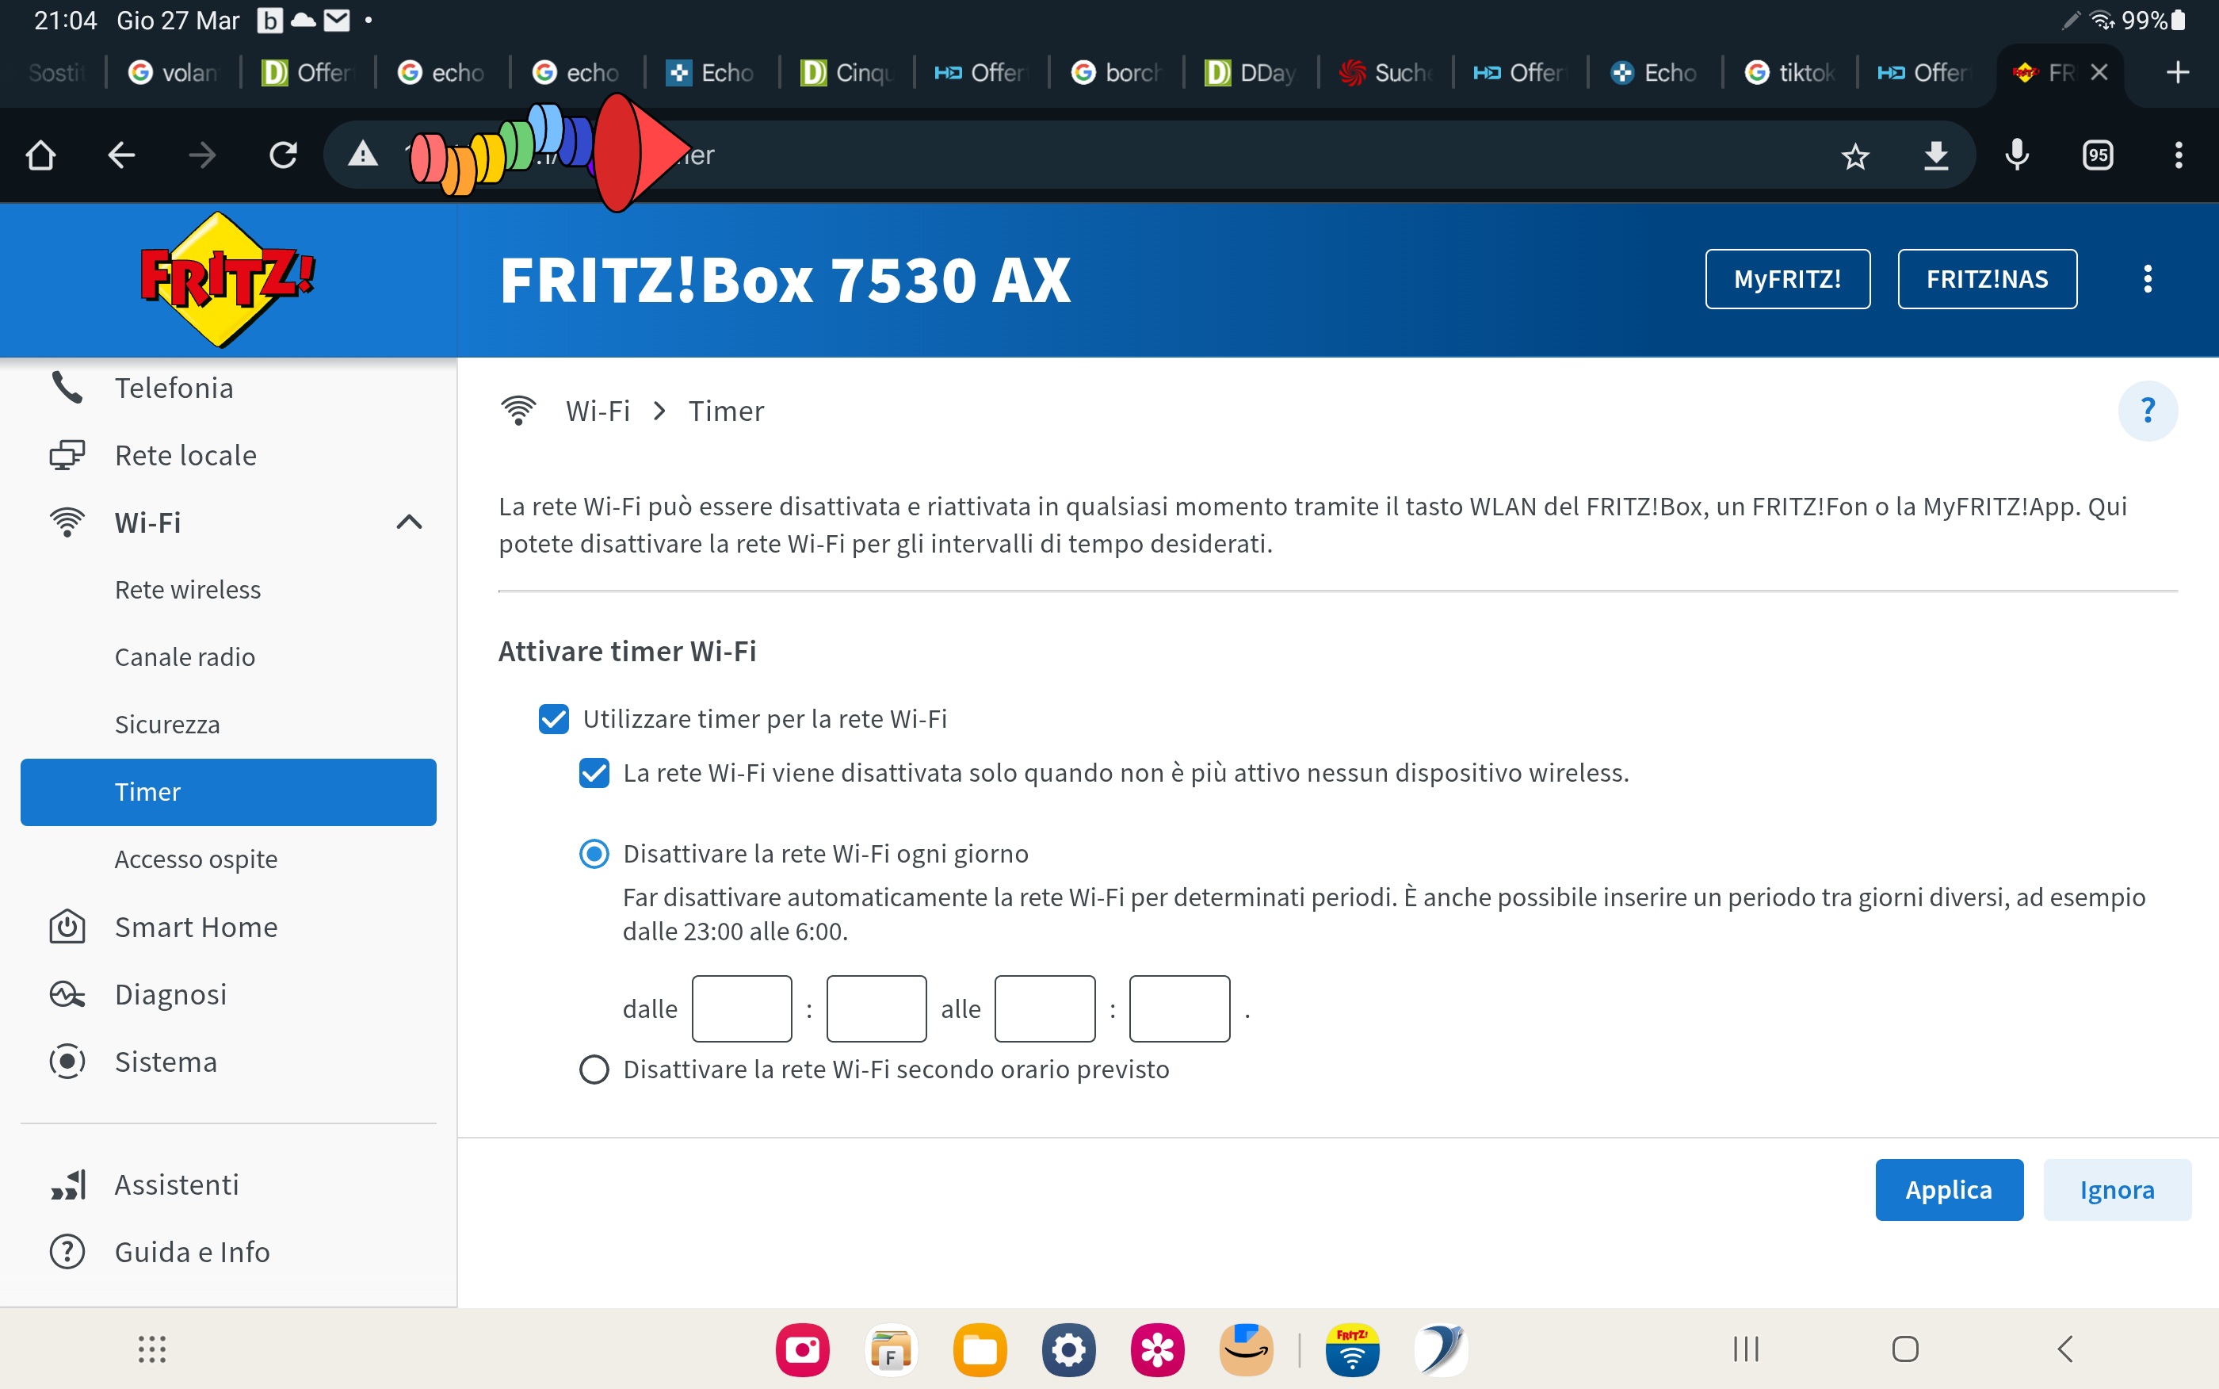Open the browser three-dot menu
Screen dimensions: 2219x1389
pos(2178,155)
